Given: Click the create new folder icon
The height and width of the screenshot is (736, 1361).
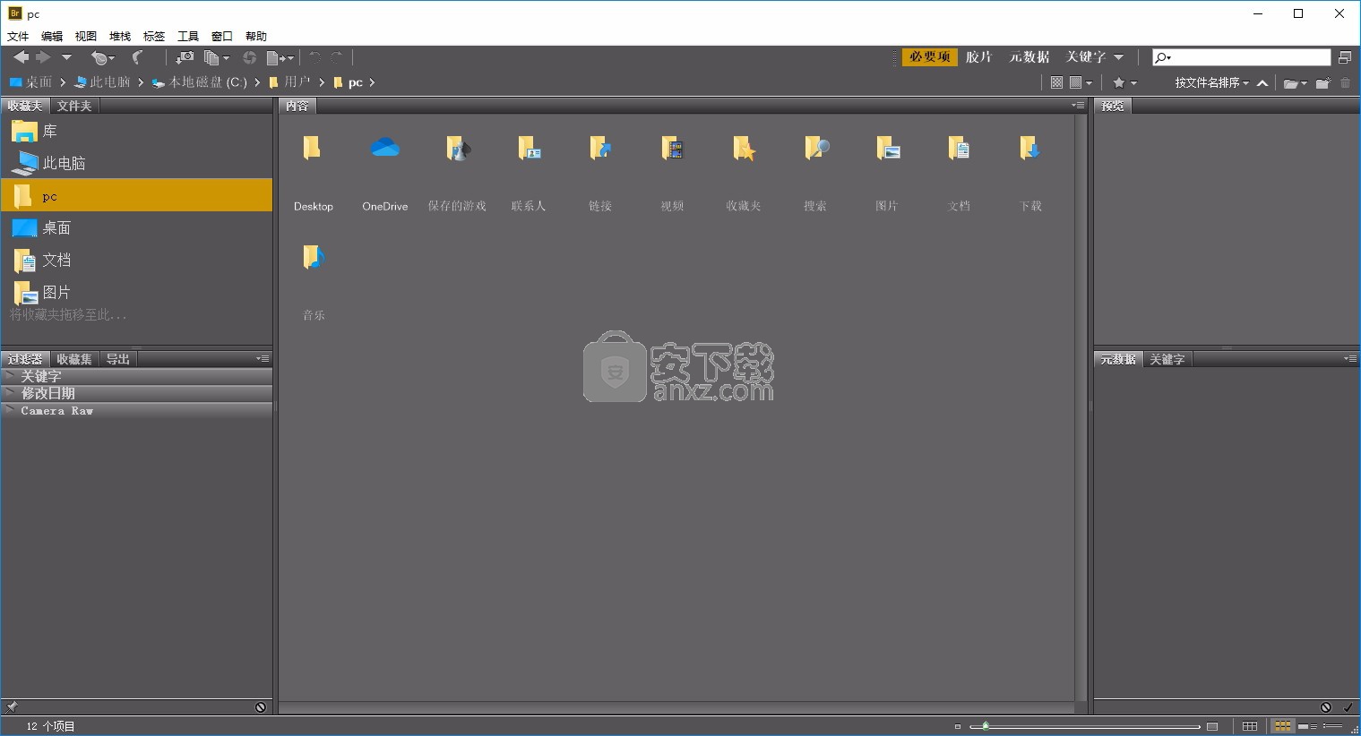Looking at the screenshot, I should point(1322,83).
